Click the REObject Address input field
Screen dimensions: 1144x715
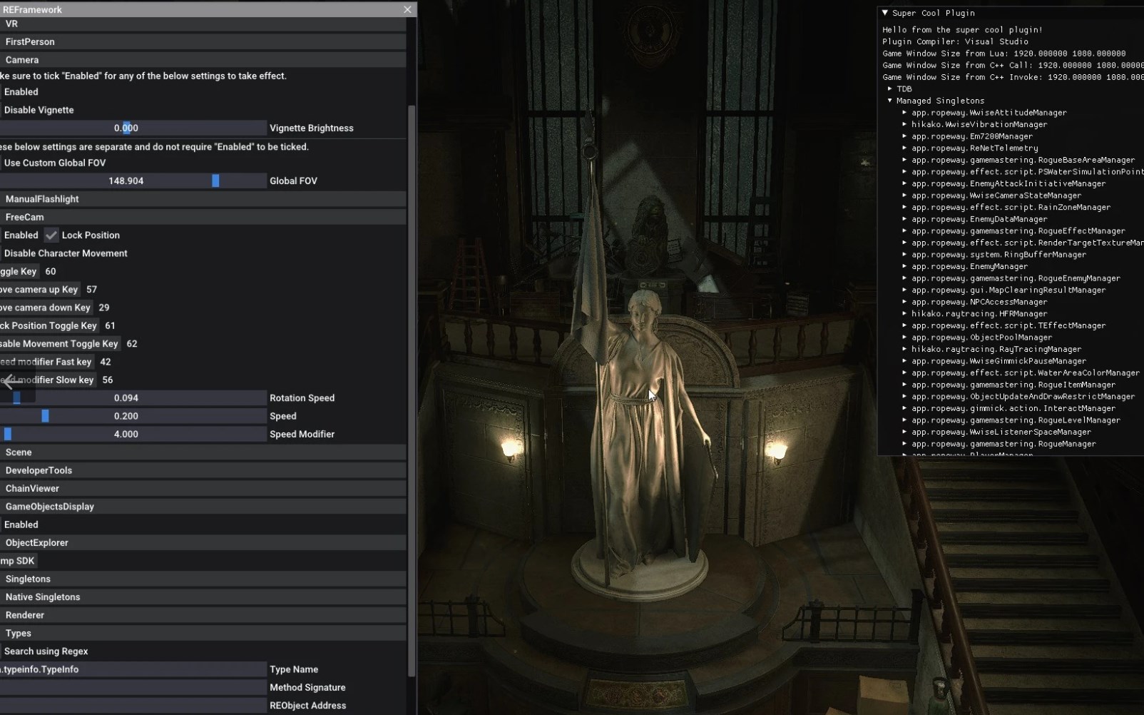tap(133, 706)
